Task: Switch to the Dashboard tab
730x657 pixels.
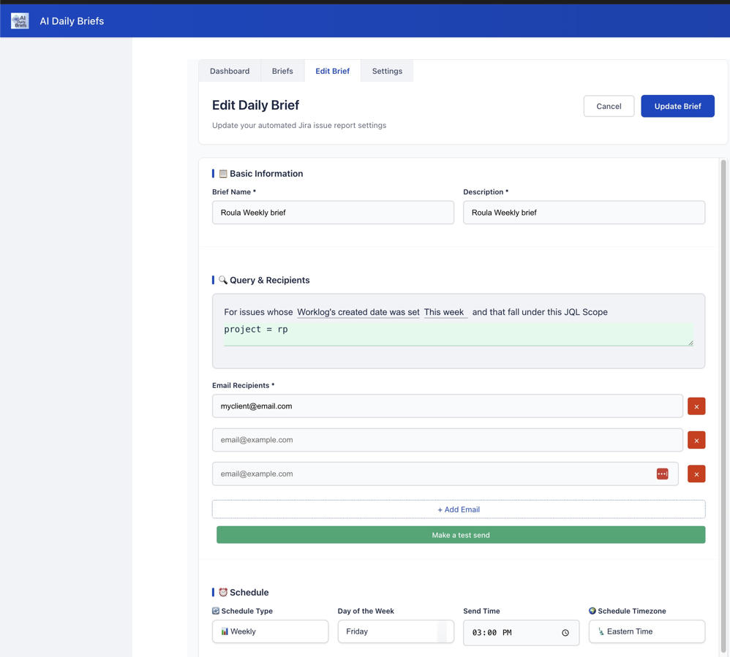Action: [230, 71]
